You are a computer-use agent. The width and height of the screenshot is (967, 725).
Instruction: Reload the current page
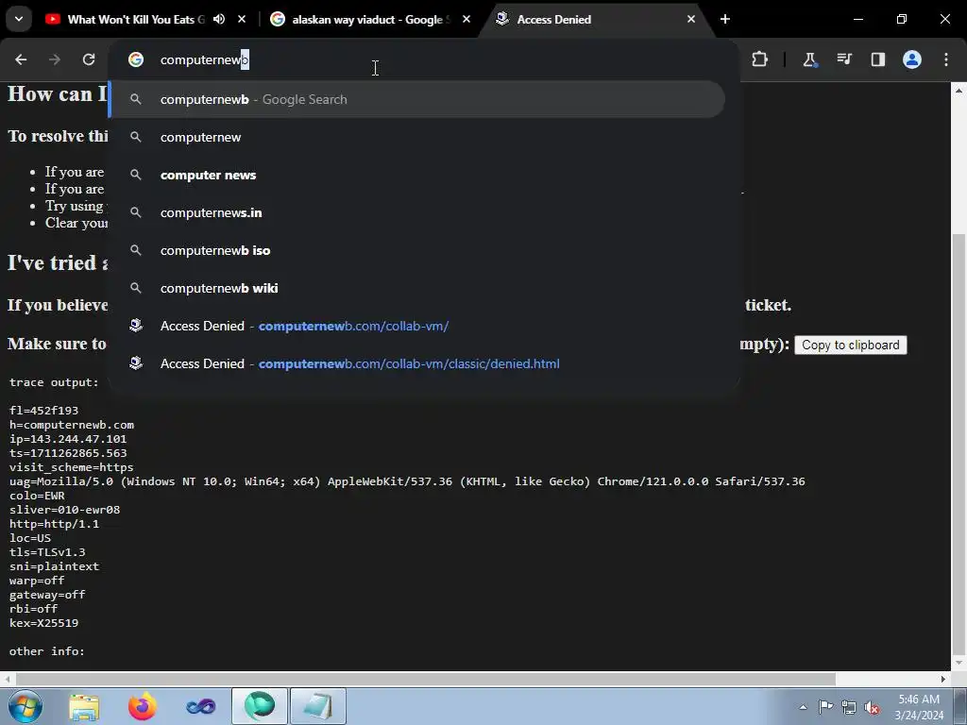(89, 59)
